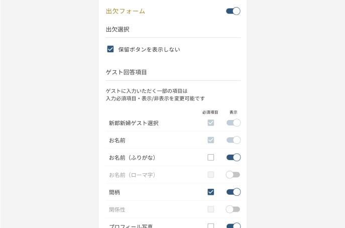Click the 必須項目 checkbox in plain お名前 row

pos(211,140)
